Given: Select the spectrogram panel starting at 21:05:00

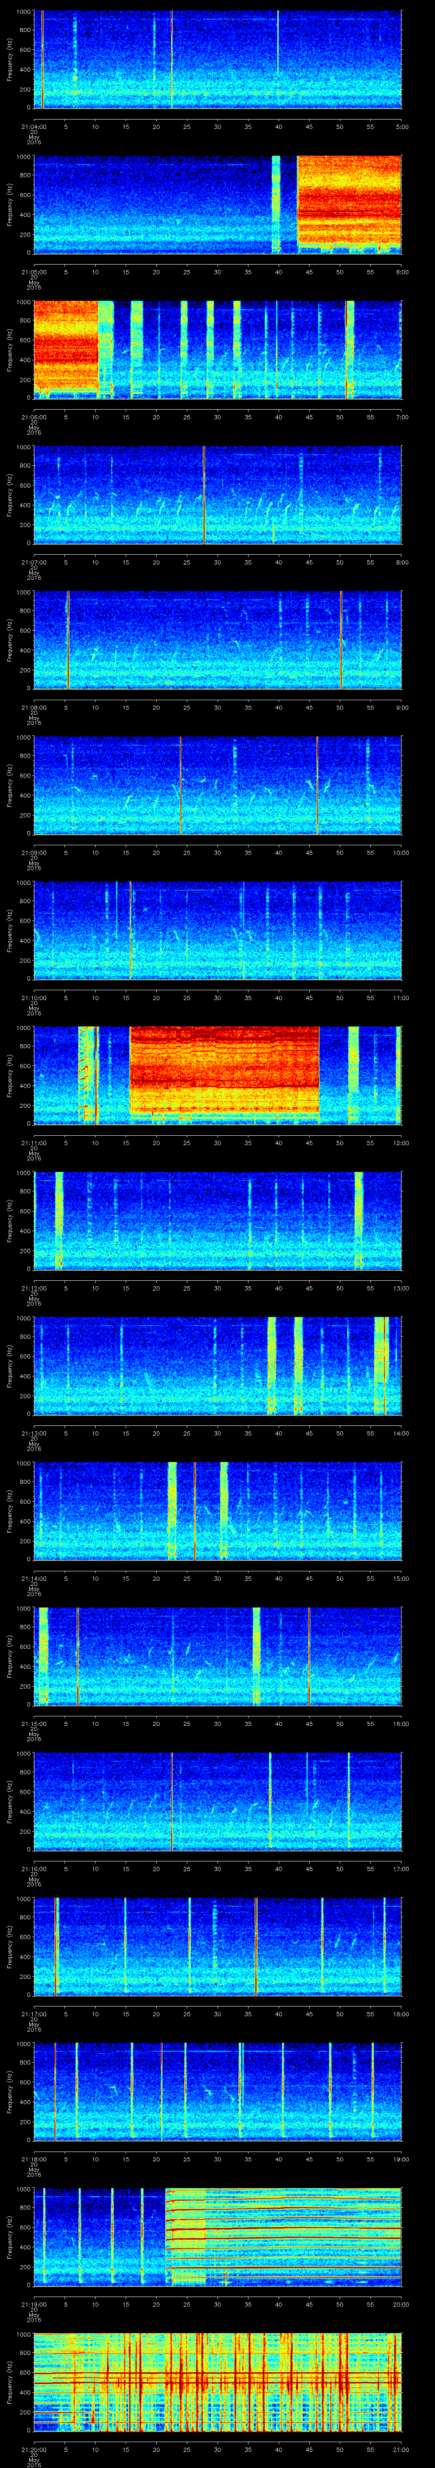Looking at the screenshot, I should point(218,204).
